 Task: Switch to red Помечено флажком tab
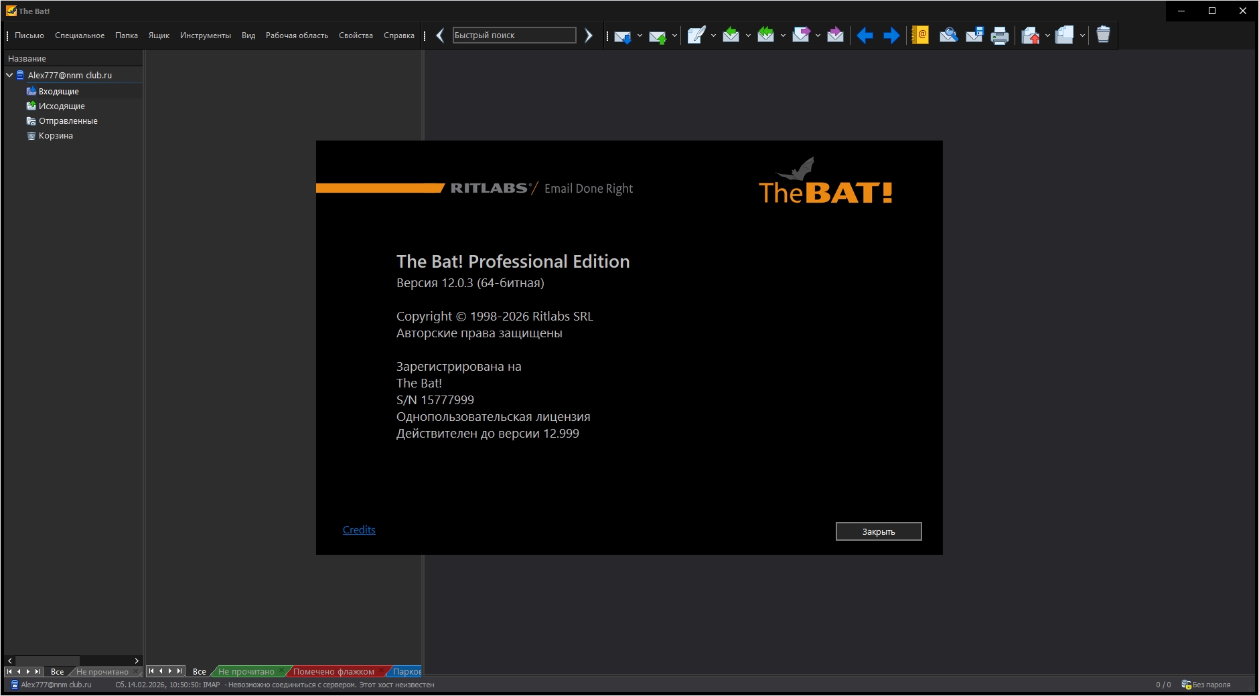[334, 671]
